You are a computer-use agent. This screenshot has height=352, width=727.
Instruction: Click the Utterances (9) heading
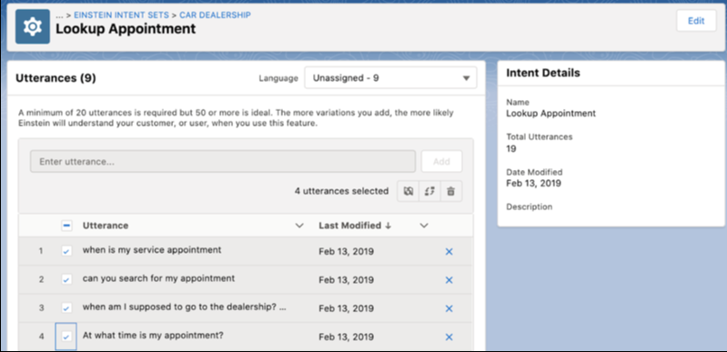56,78
